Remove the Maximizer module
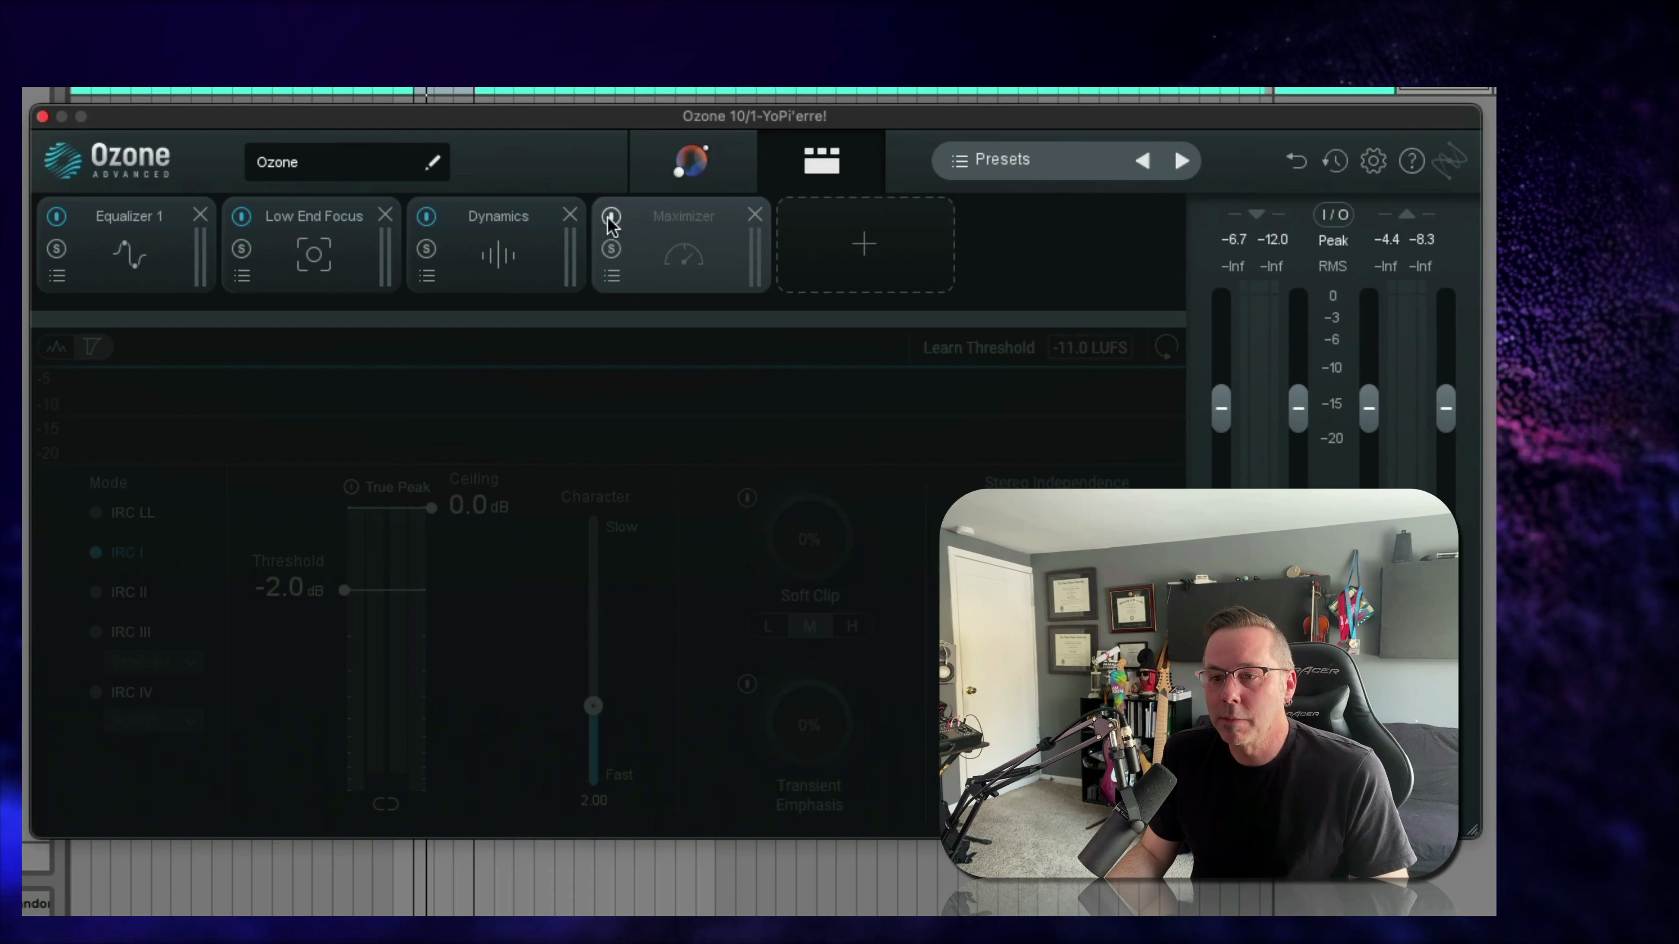Viewport: 1679px width, 944px height. point(756,215)
